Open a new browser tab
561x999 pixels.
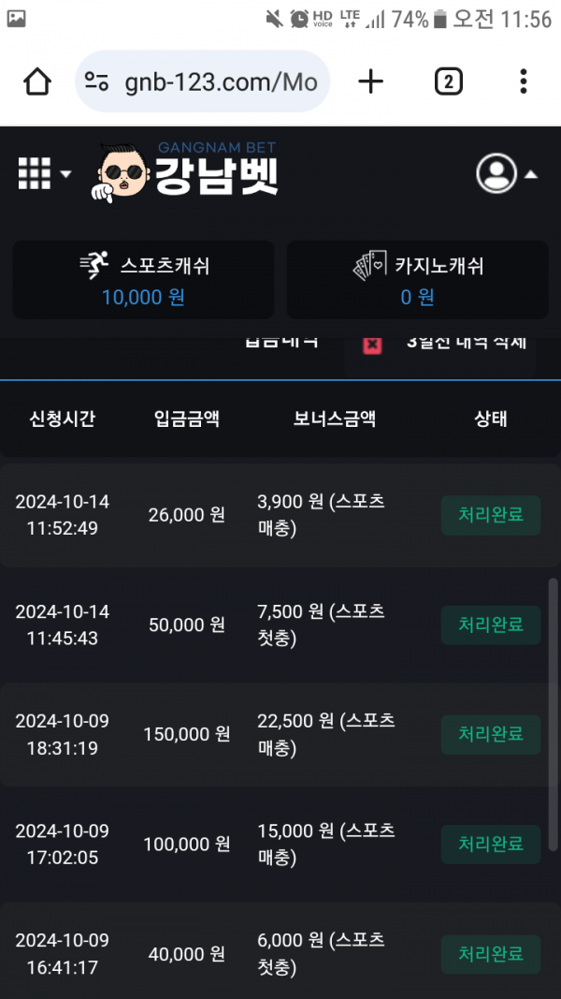371,82
